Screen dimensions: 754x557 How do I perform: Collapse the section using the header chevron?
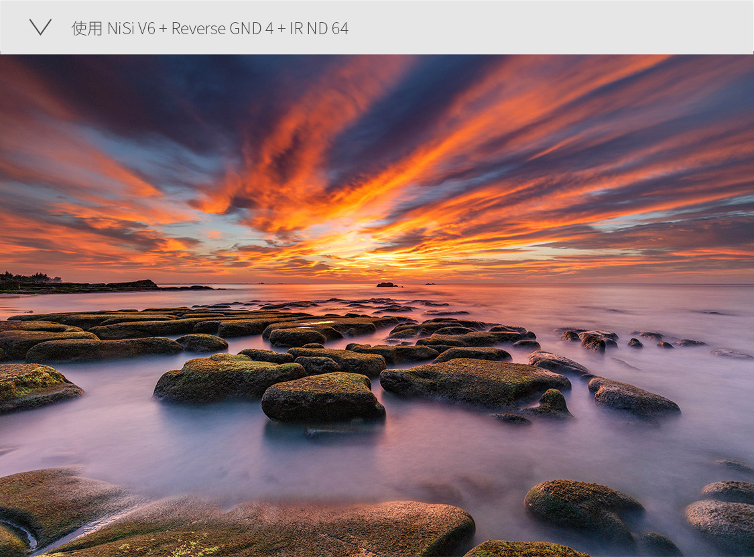pos(40,27)
